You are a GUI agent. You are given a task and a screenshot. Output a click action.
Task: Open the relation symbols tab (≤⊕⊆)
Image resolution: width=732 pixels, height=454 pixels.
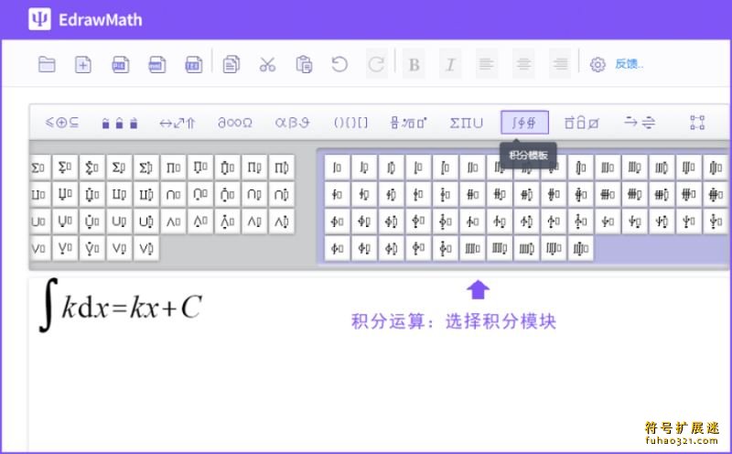pos(62,123)
